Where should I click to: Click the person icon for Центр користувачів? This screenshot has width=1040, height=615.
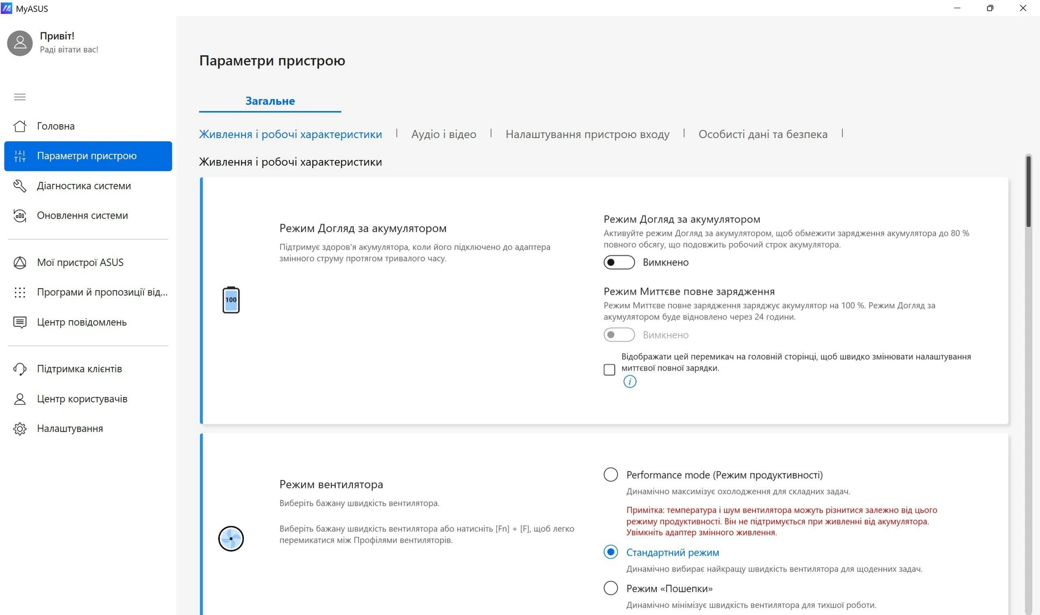[20, 399]
